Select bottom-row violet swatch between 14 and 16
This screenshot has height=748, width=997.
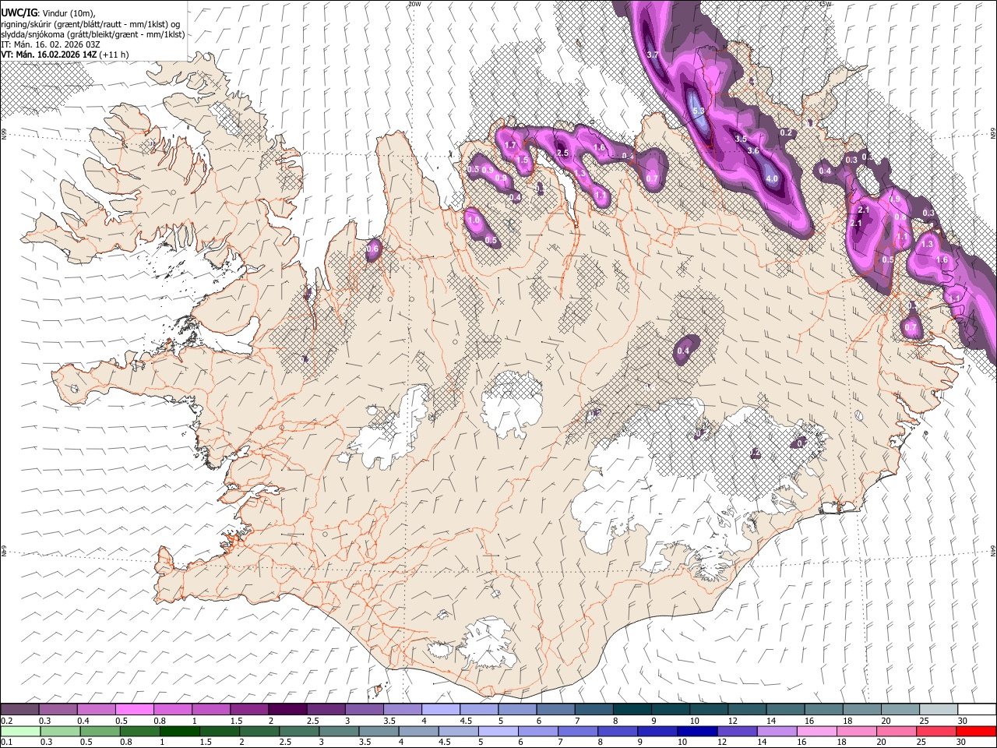[777, 731]
